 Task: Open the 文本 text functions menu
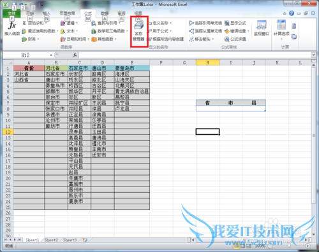69,31
